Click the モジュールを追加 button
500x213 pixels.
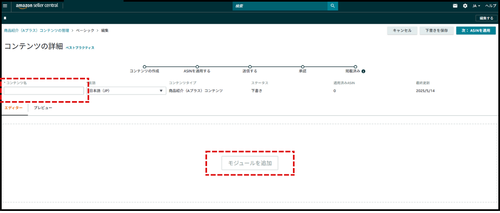click(x=250, y=163)
